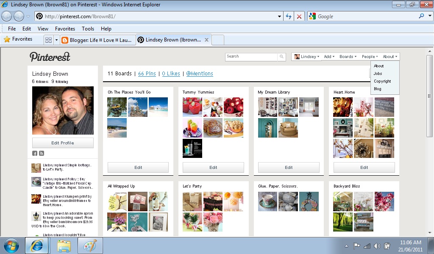
Task: Click the browser refresh button
Action: coord(289,17)
